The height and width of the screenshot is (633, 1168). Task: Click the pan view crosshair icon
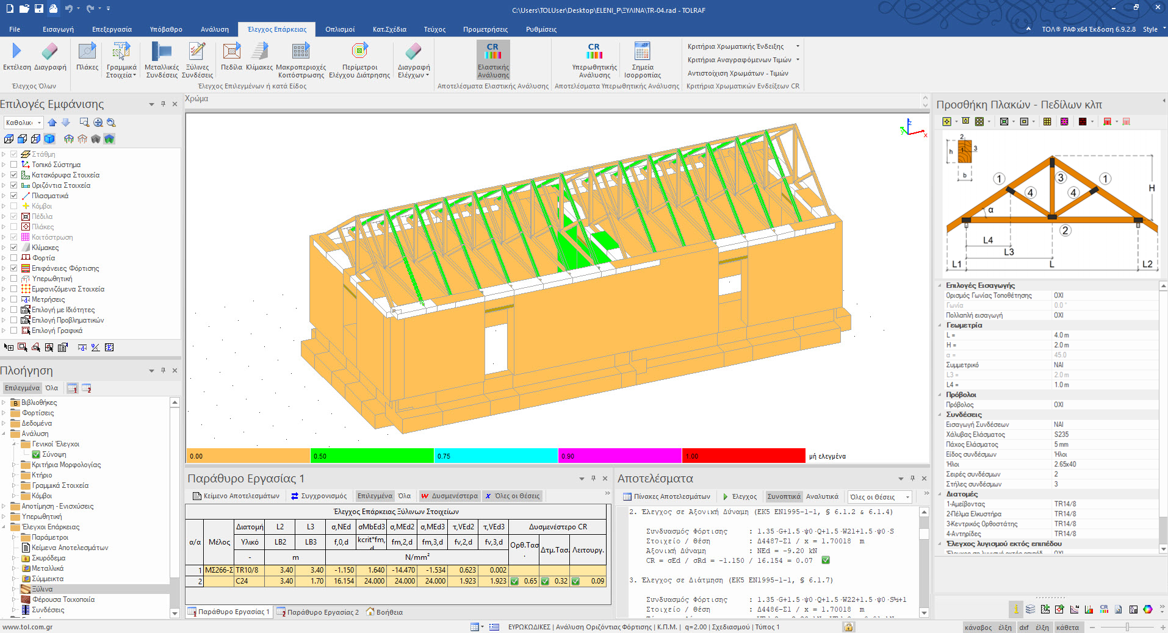tap(98, 123)
